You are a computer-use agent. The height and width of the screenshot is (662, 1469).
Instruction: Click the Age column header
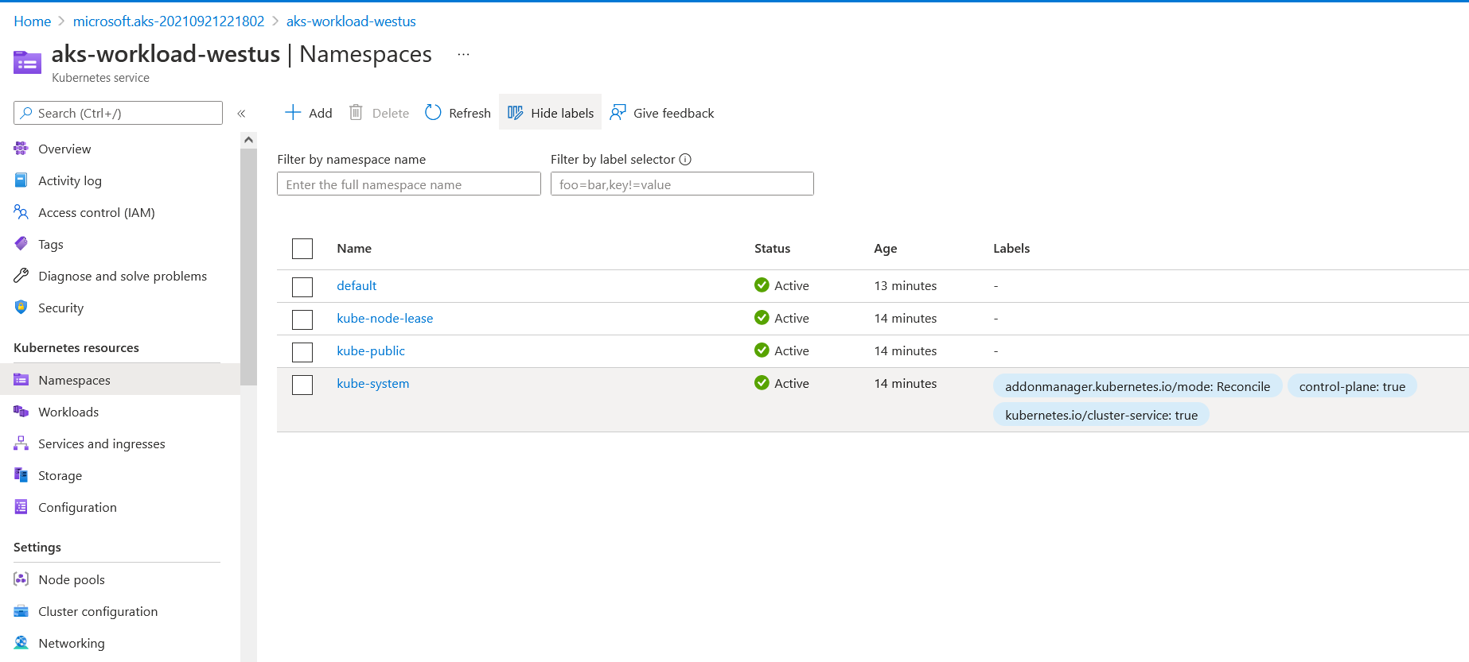tap(886, 248)
